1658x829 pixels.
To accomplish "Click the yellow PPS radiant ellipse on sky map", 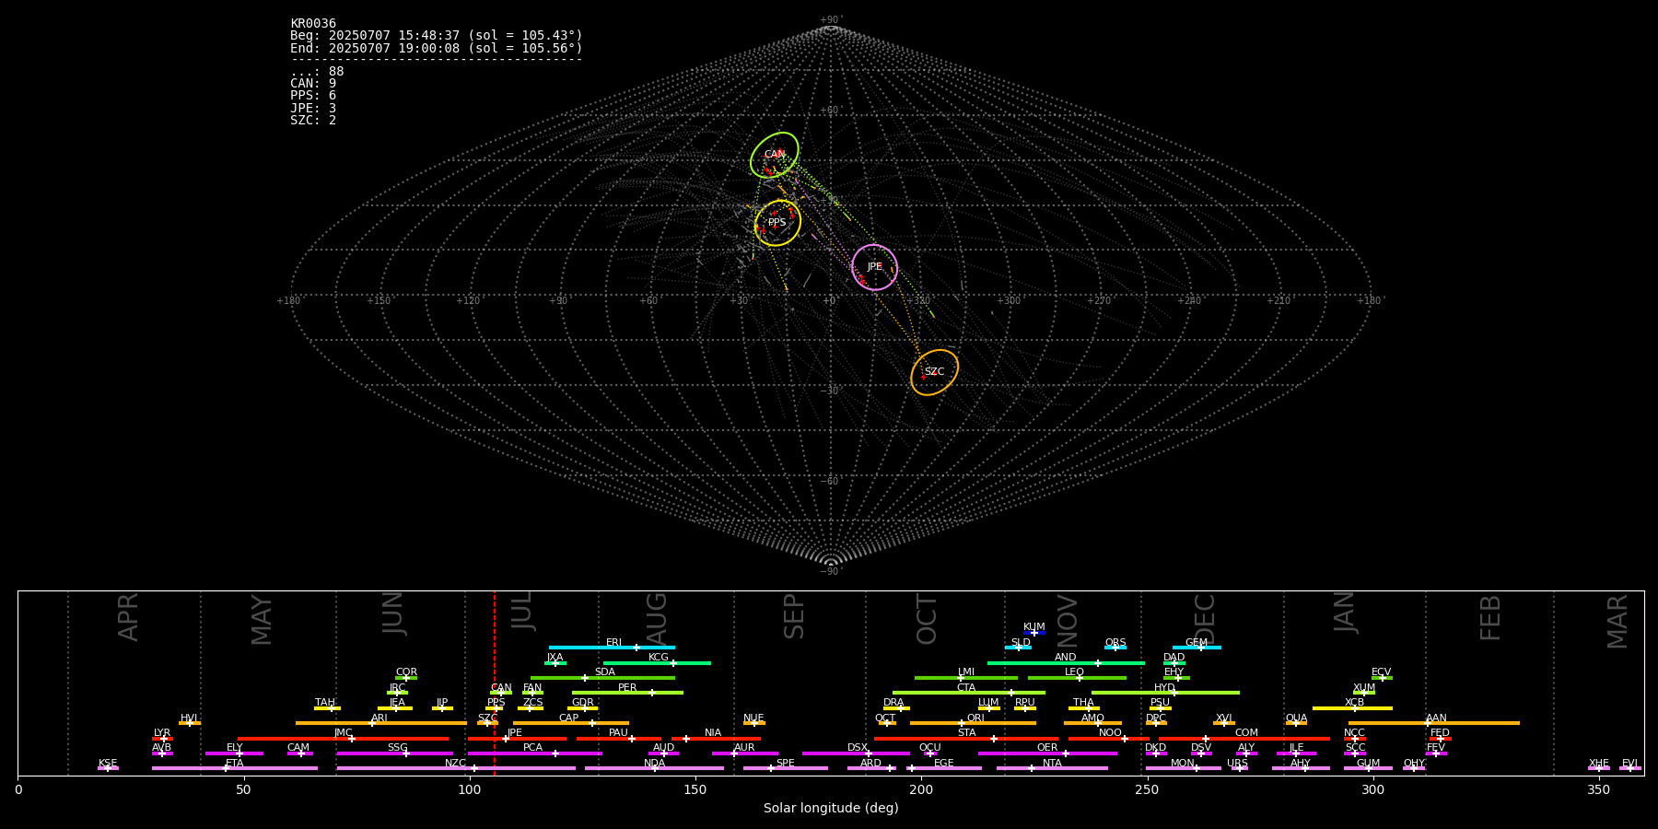I will pyautogui.click(x=777, y=223).
